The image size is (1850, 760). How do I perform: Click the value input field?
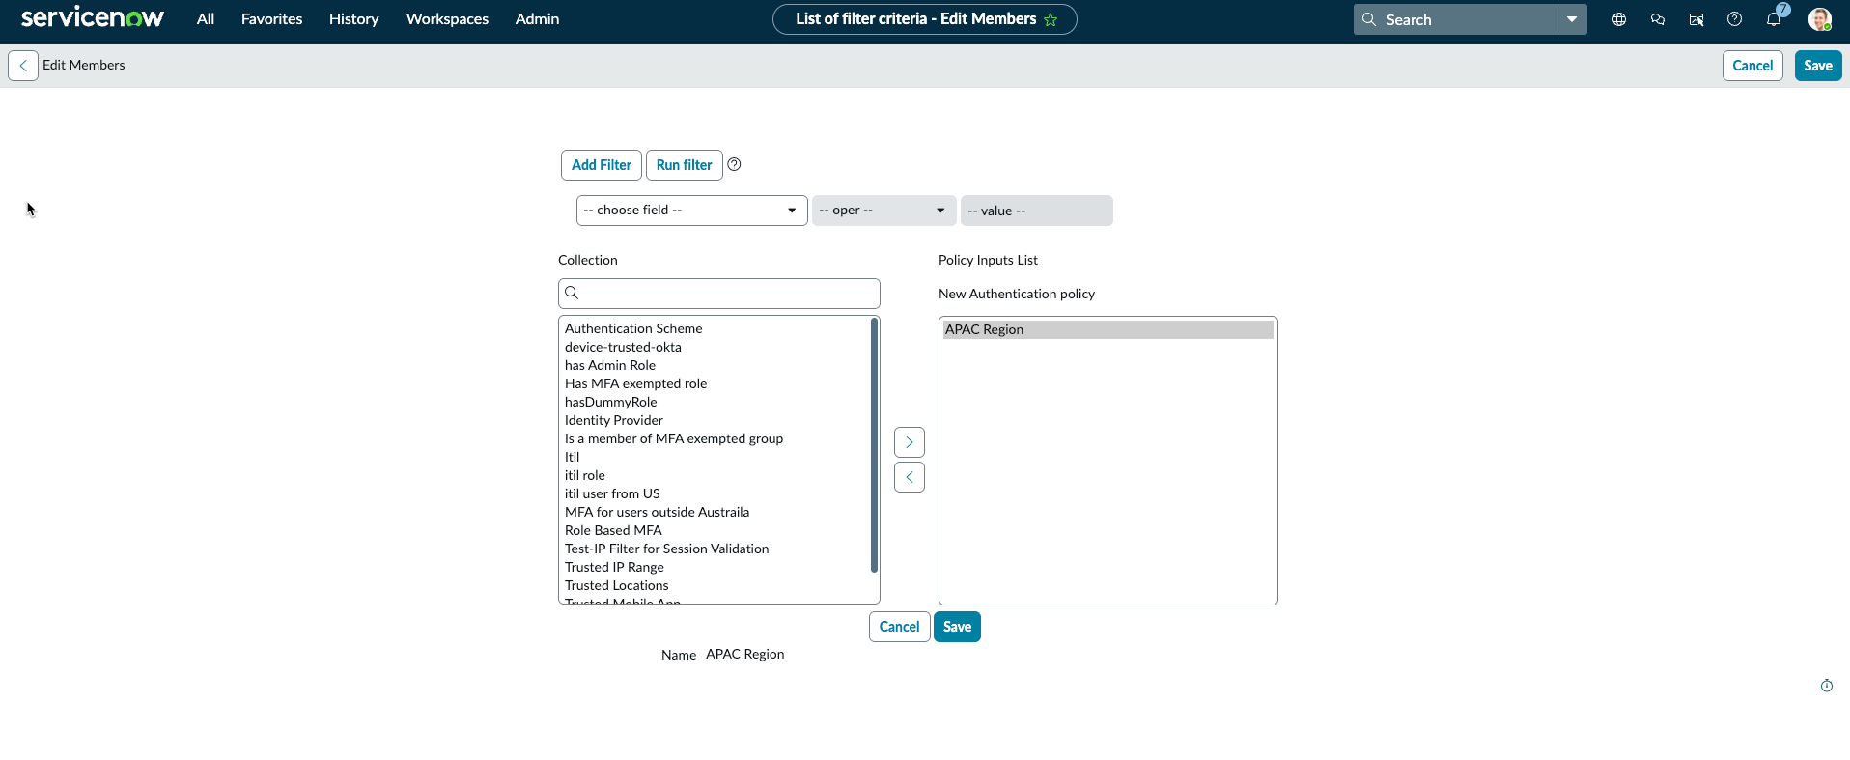[1037, 211]
